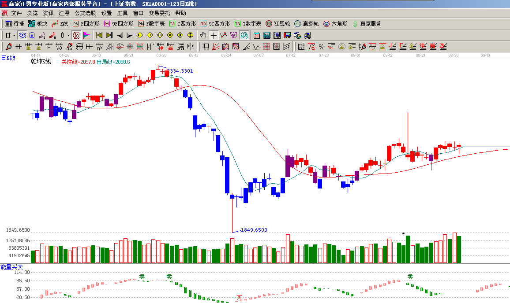The height and width of the screenshot is (303, 510).
Task: Click the percent (%) line tool
Action: point(322,47)
